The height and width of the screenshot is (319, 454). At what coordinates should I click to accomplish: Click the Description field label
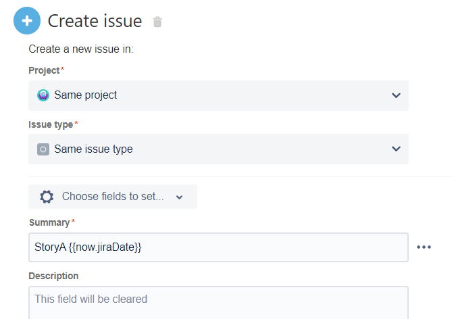[x=53, y=276]
